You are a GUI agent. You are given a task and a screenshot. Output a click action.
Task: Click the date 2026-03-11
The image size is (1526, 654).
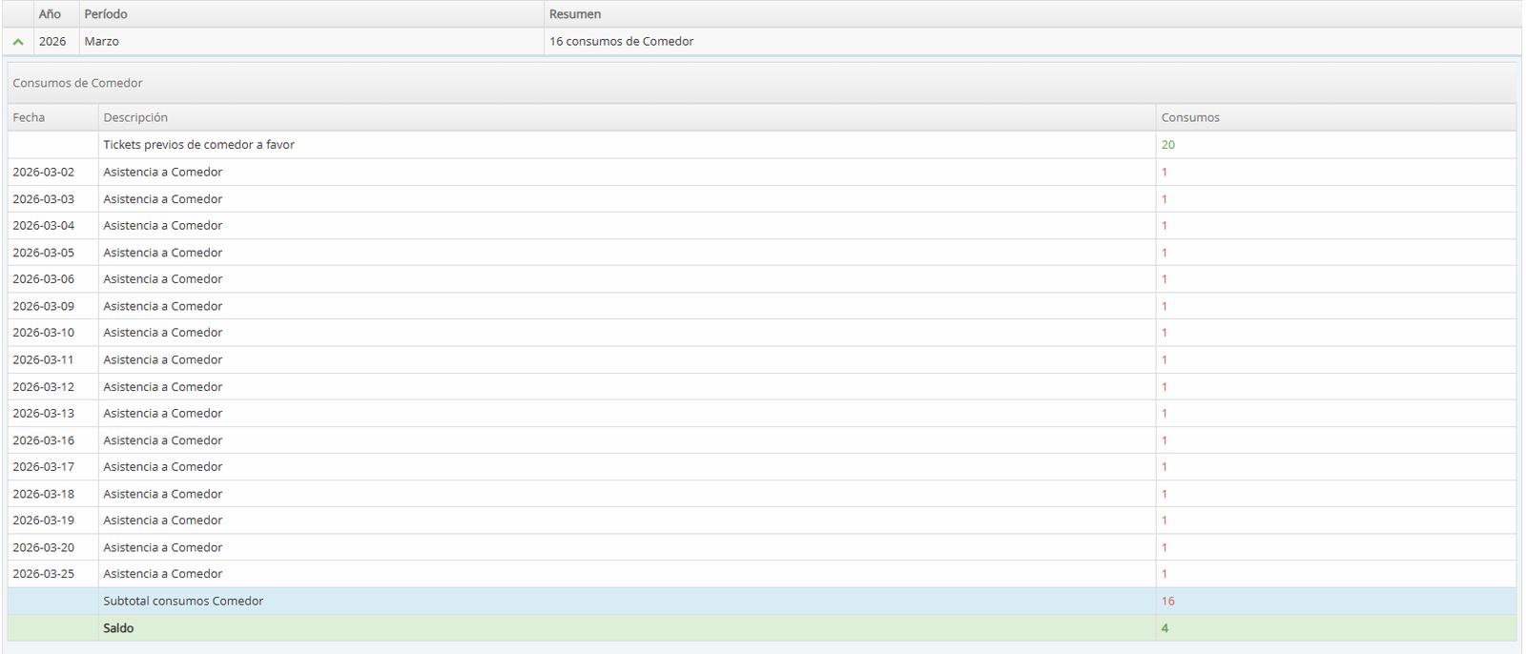43,360
